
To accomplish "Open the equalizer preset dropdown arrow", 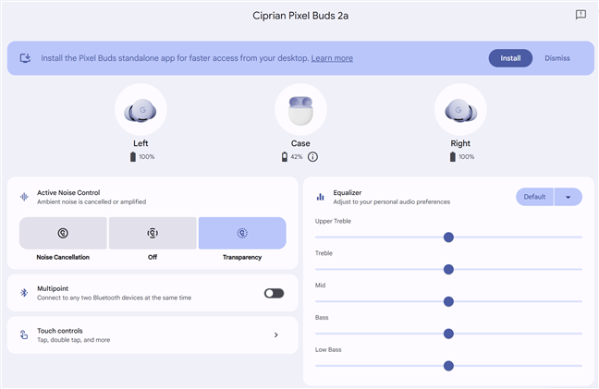I will [568, 197].
